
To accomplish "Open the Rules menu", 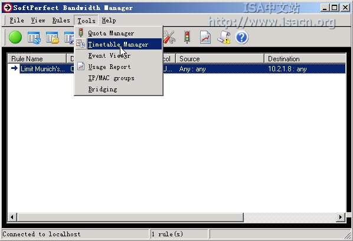I will click(61, 21).
